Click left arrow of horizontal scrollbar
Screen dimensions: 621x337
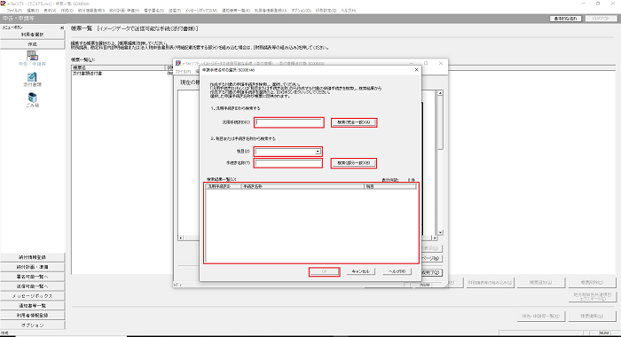pos(181,238)
